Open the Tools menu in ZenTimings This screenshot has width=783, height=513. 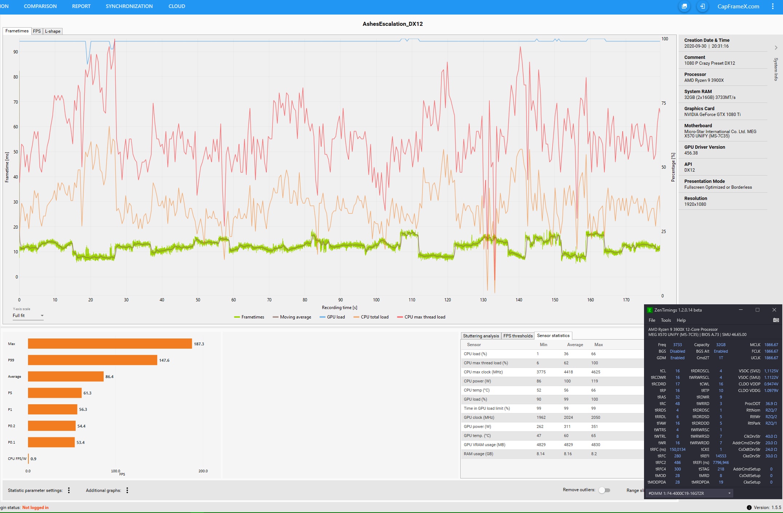point(666,320)
